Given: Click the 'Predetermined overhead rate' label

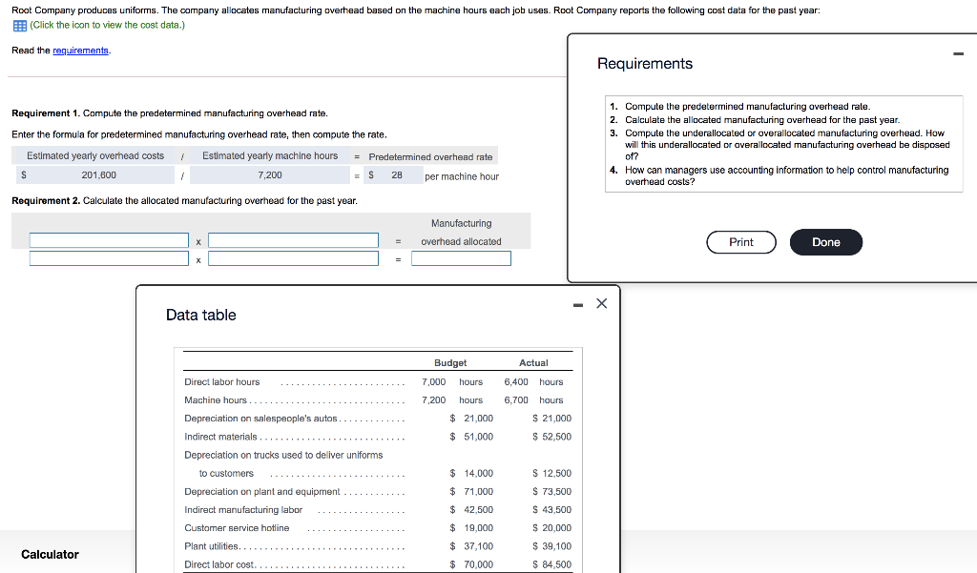Looking at the screenshot, I should click(430, 157).
